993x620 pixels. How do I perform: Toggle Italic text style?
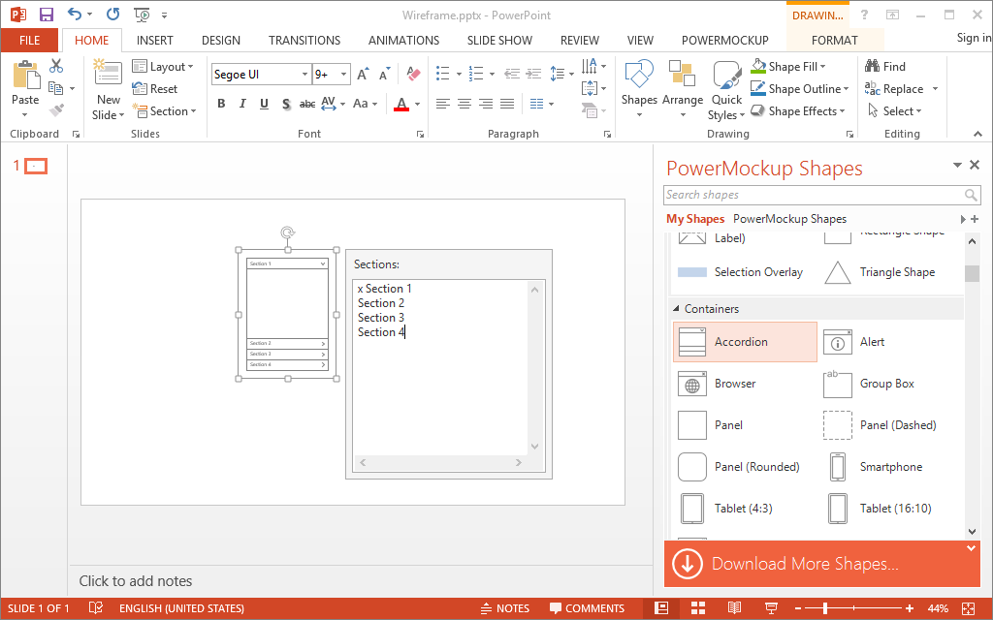(x=242, y=104)
